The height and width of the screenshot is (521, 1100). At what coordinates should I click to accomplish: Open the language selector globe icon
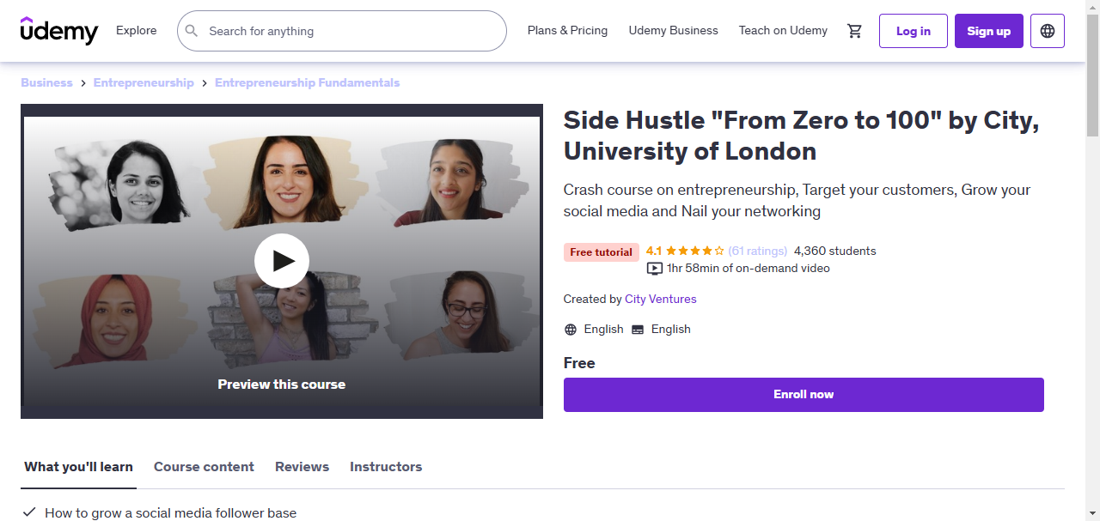pos(1047,30)
